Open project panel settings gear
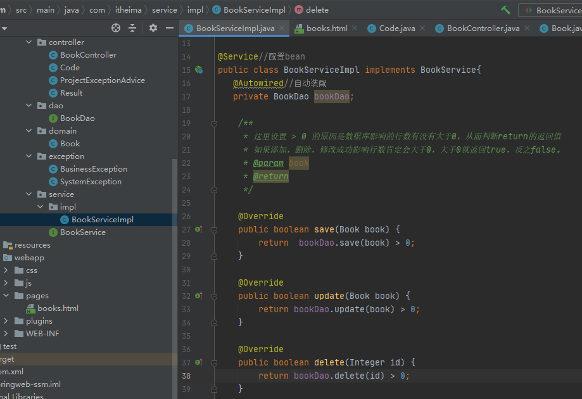 coord(153,28)
